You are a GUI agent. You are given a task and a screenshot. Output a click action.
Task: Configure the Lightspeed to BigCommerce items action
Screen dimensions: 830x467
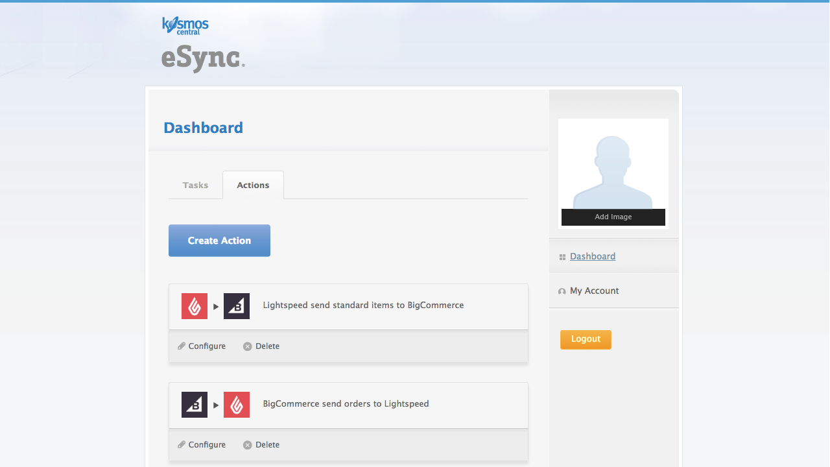pos(202,346)
